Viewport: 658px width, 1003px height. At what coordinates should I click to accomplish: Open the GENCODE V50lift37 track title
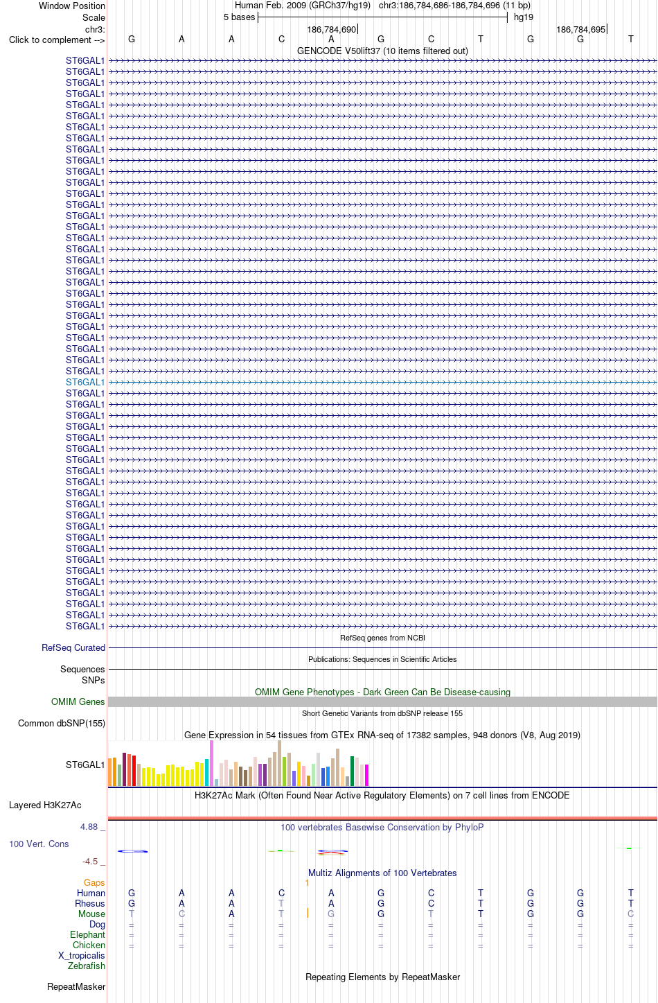[382, 51]
